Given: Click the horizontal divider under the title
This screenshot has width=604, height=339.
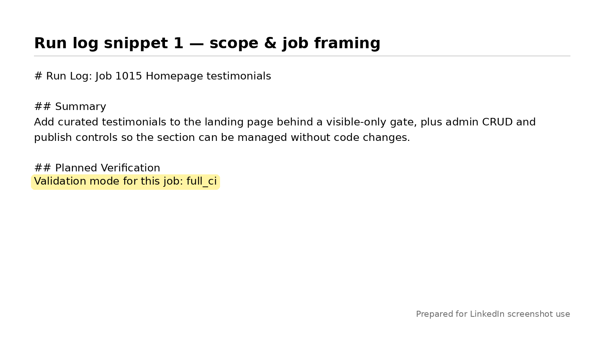Looking at the screenshot, I should [x=302, y=56].
